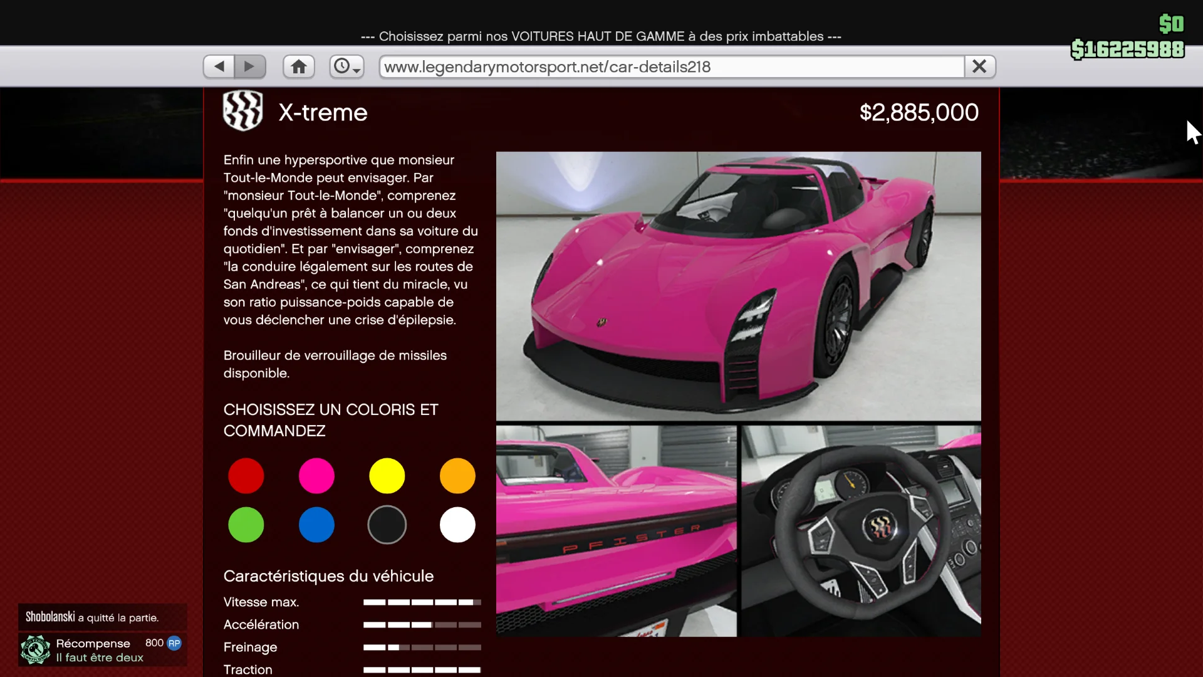Choose the red color option
Screen dimensions: 1203x677
[246, 476]
